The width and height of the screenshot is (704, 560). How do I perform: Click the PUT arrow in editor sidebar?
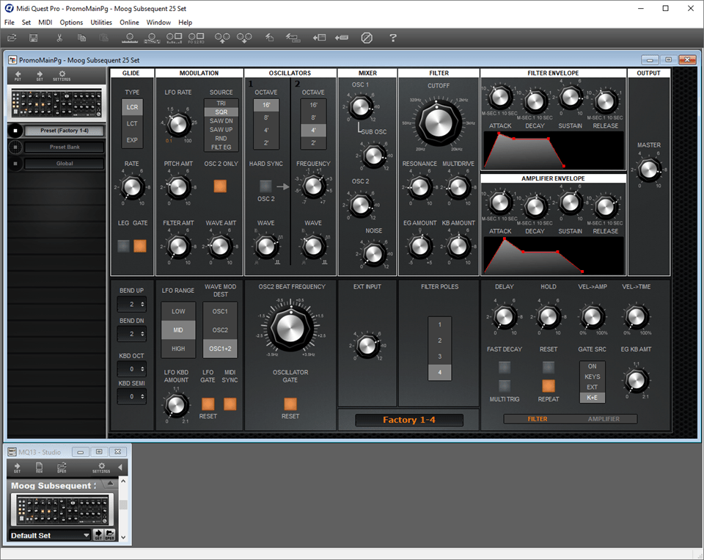(18, 76)
